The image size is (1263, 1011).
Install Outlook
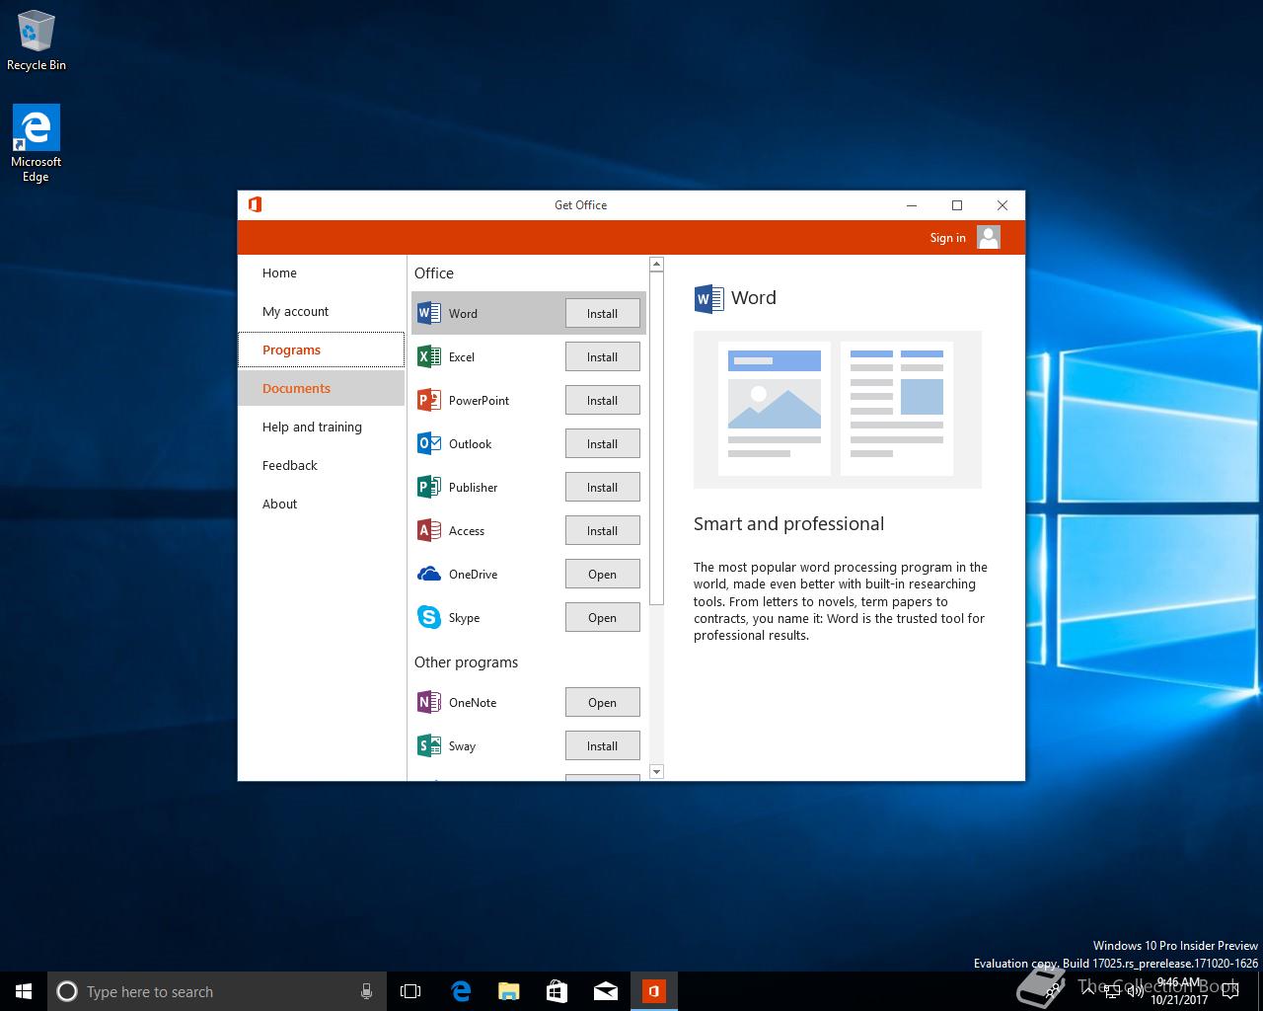click(602, 443)
